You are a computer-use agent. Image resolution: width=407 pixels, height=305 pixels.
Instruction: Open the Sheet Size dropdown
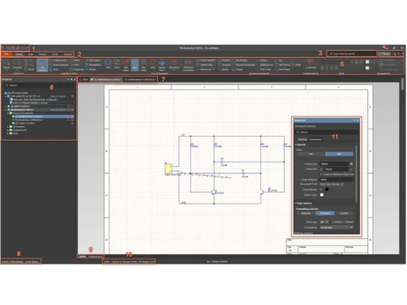(324, 222)
